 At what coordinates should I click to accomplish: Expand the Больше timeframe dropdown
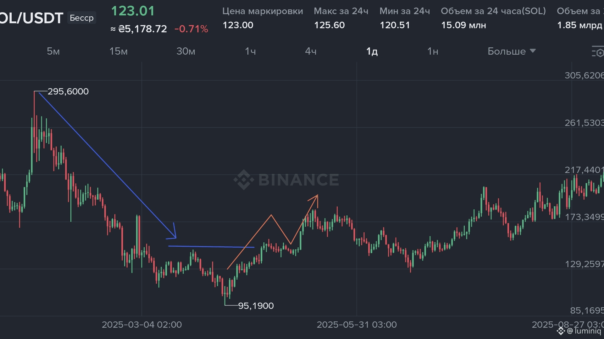coord(511,51)
